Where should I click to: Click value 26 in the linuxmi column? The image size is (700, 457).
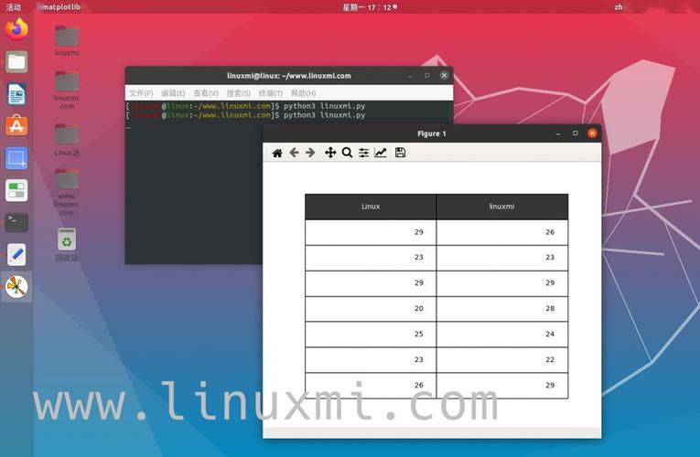(550, 232)
